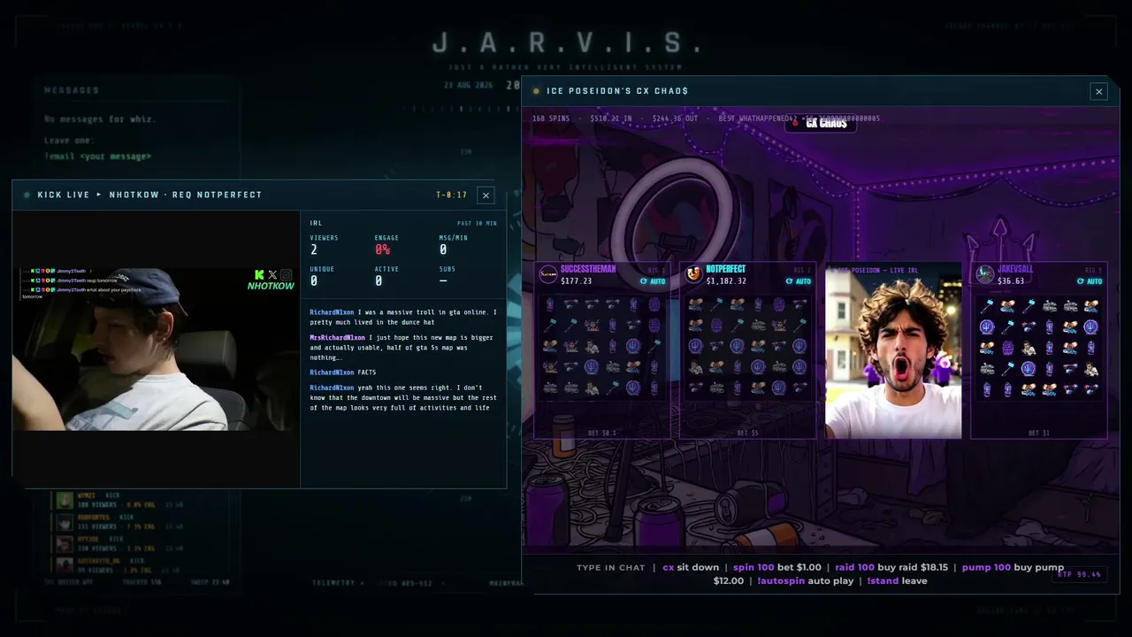Click the SUCCESSTHEMAN player name

tap(588, 269)
